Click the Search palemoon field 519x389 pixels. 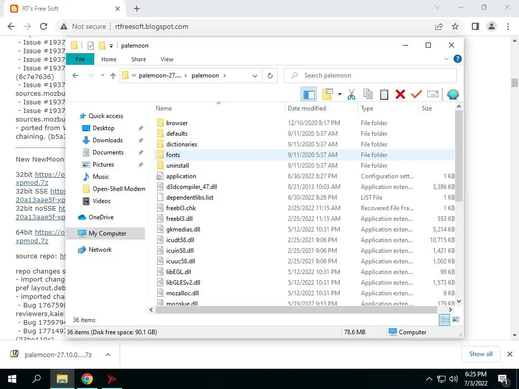point(370,75)
